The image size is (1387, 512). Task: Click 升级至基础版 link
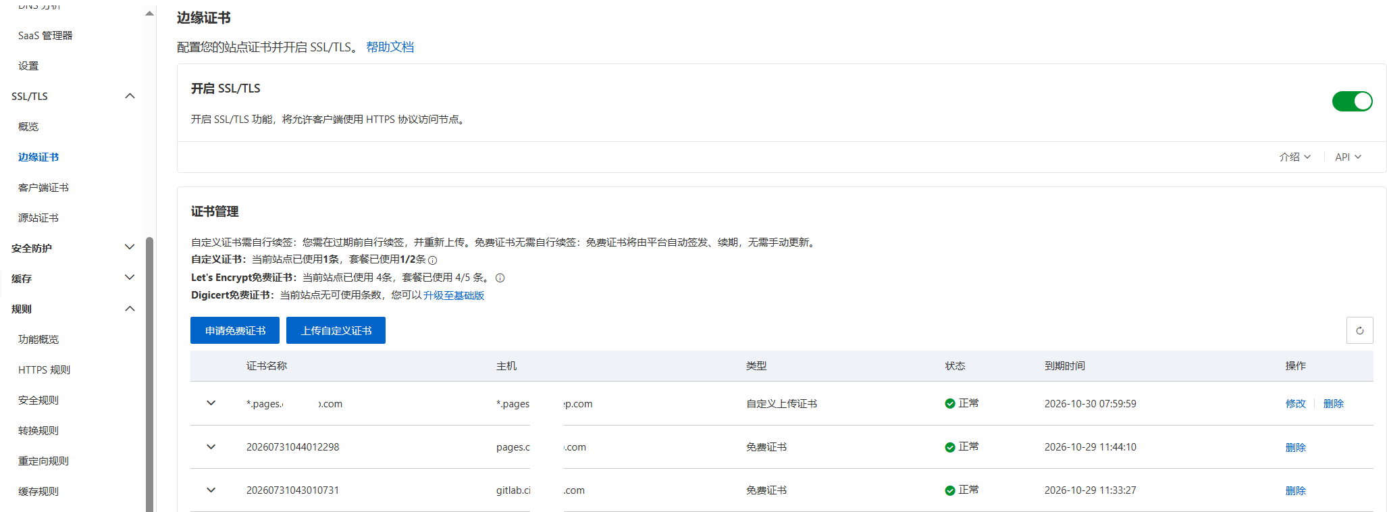click(x=454, y=295)
